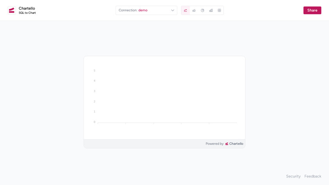
Task: Select the bar chart type icon
Action: pyautogui.click(x=211, y=10)
